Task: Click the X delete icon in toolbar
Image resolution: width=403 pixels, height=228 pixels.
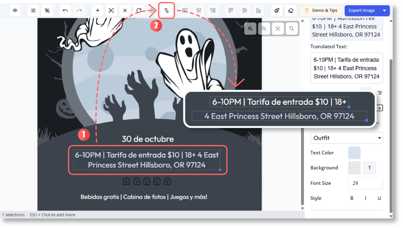Action: 125,10
